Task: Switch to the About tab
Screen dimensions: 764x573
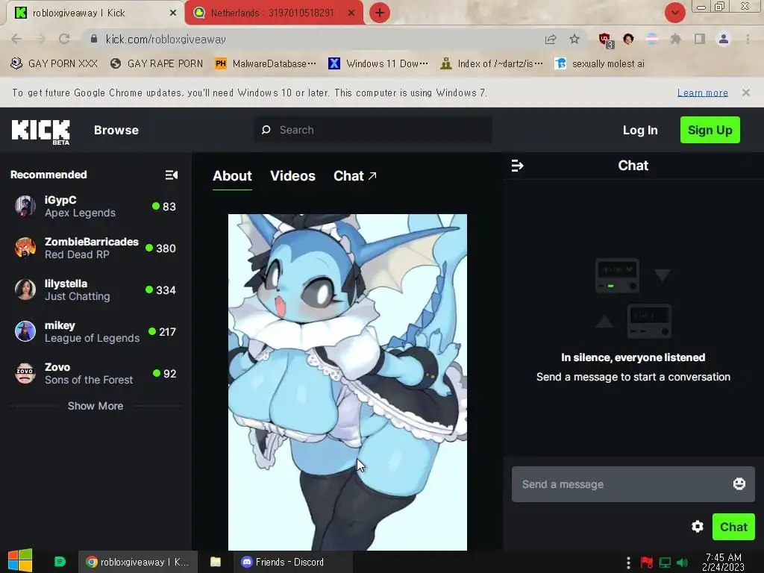Action: pos(232,176)
